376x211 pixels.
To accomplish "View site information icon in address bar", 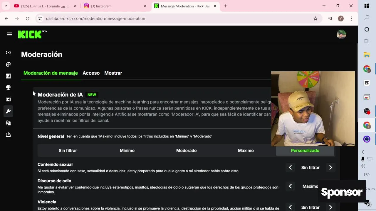I will click(x=41, y=18).
